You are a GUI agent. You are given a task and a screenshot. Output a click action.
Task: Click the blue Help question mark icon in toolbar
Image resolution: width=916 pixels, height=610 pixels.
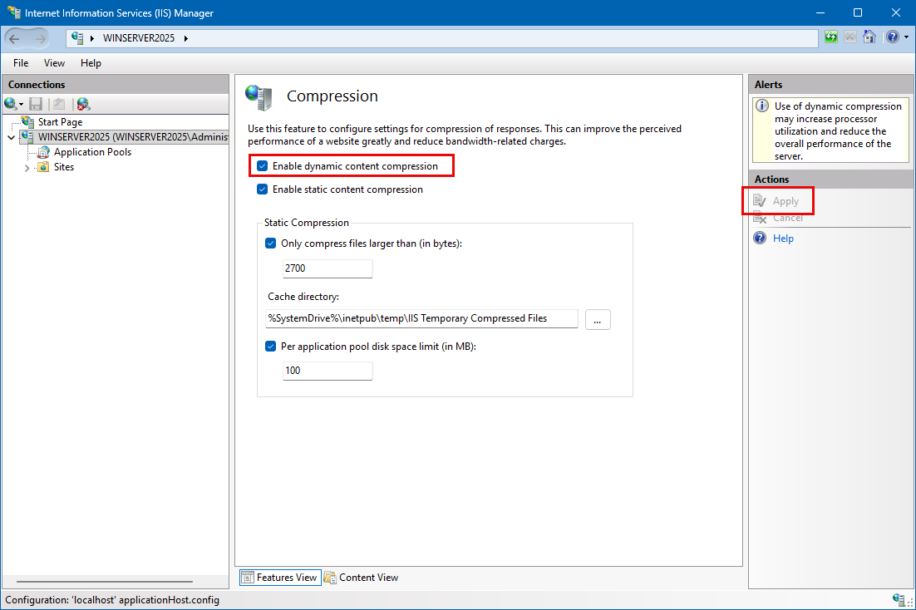point(892,37)
